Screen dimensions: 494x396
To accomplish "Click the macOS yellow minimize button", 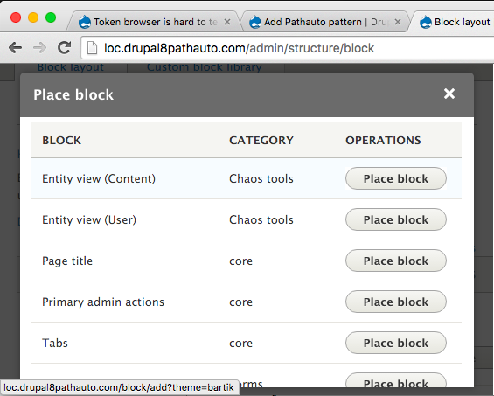I will 33,17.
